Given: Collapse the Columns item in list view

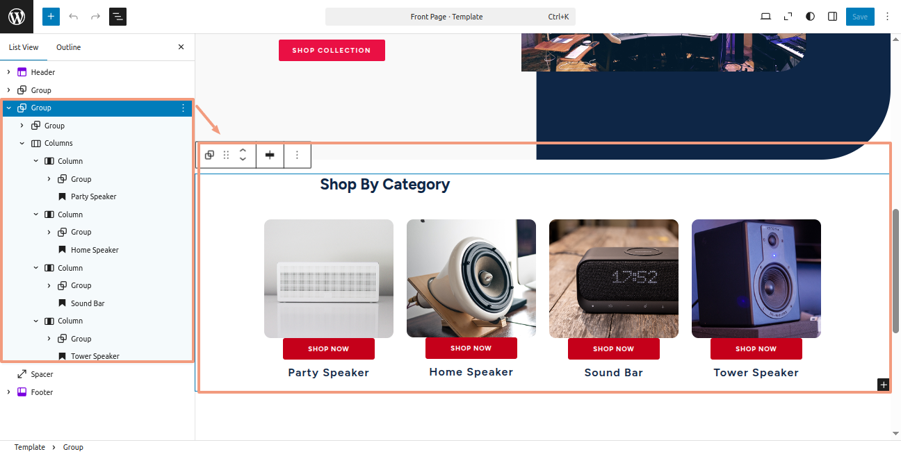Looking at the screenshot, I should tap(22, 143).
